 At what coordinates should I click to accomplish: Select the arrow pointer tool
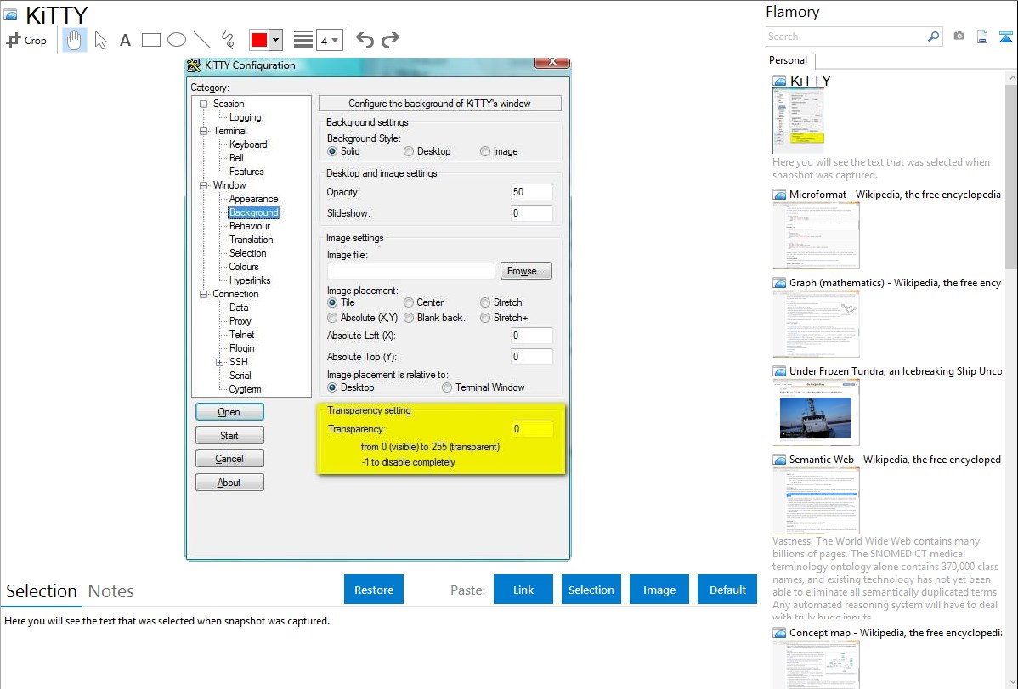100,40
